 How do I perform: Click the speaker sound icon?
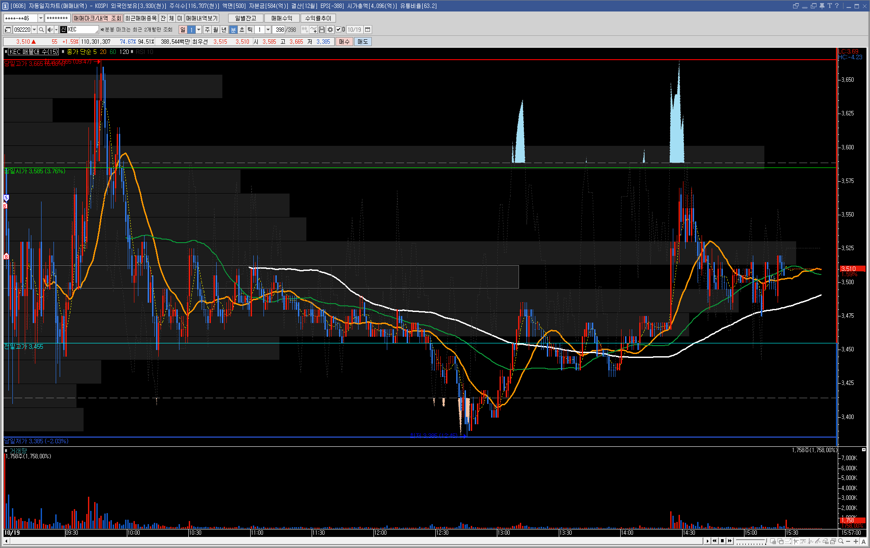tap(50, 30)
